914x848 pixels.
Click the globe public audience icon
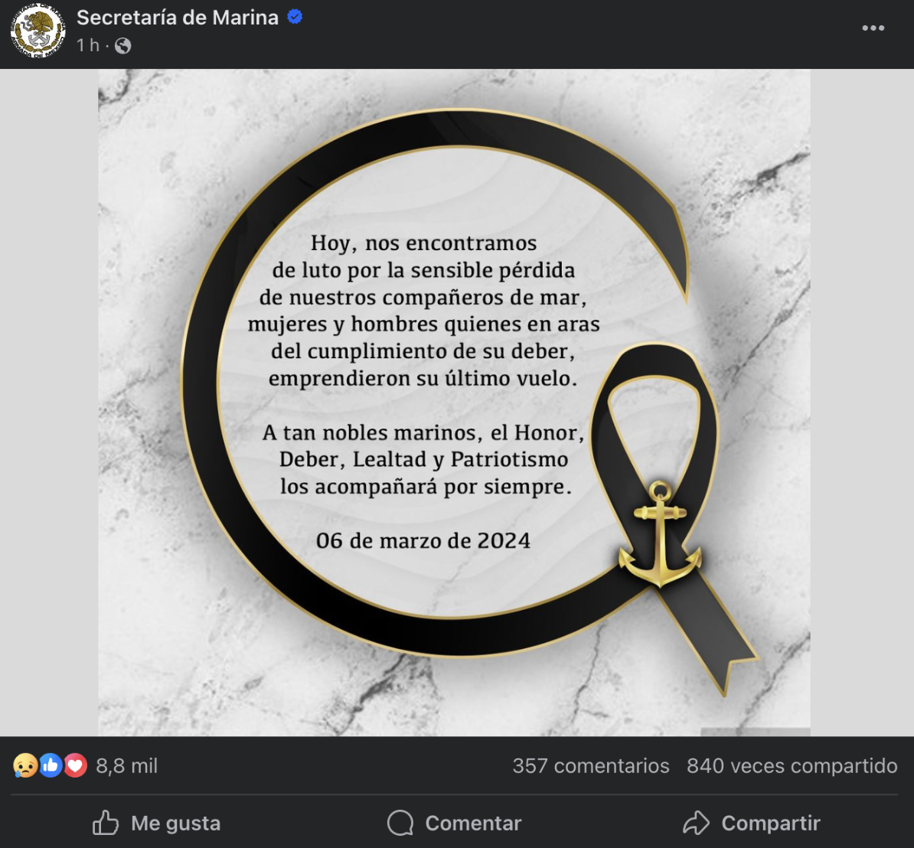pos(123,45)
